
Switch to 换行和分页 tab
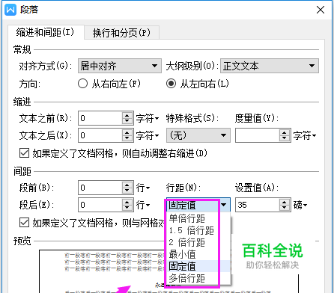(121, 33)
